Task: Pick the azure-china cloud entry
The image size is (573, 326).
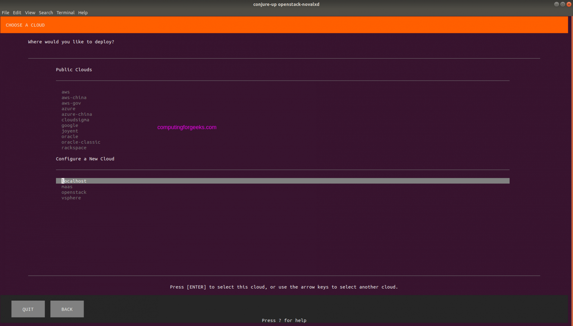Action: coord(77,114)
